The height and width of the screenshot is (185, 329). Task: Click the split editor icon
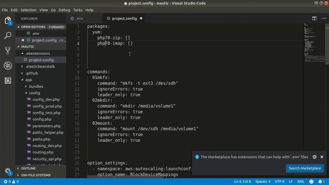[x=314, y=18]
